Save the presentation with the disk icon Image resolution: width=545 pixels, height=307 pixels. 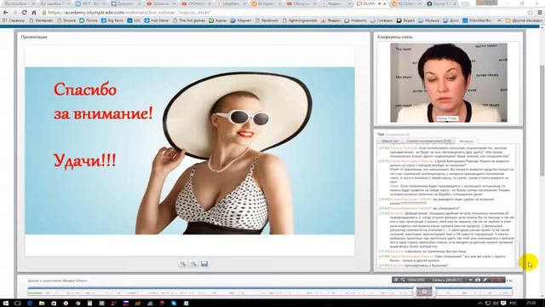pyautogui.click(x=204, y=264)
